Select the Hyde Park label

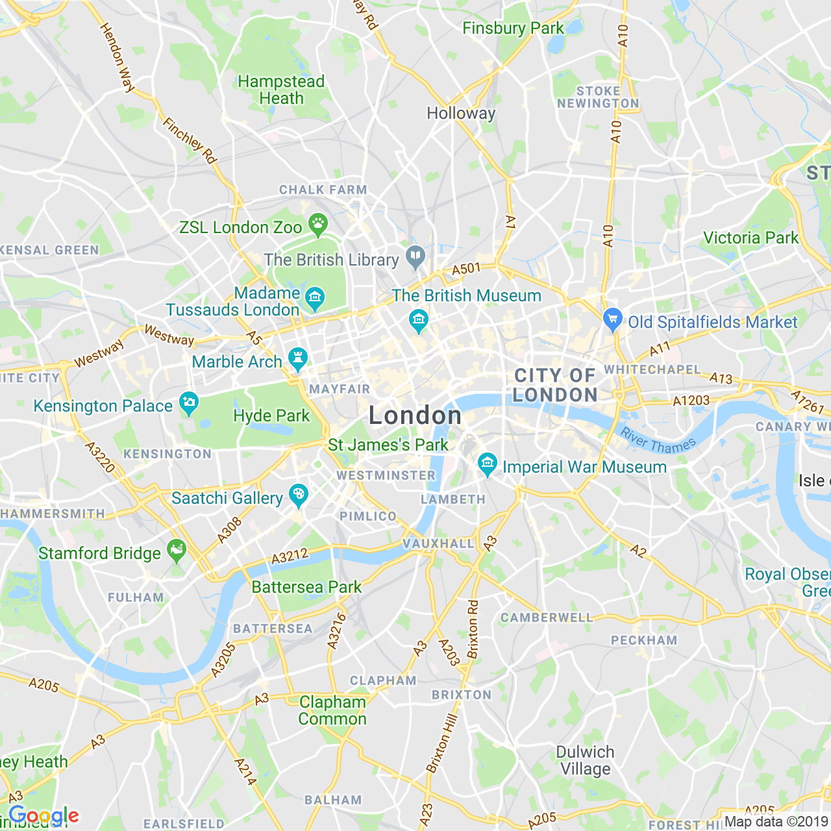point(271,415)
